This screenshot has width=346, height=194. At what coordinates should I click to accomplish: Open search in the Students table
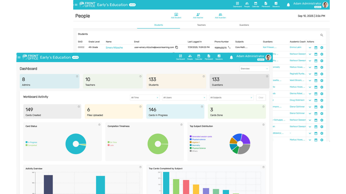[322, 35]
